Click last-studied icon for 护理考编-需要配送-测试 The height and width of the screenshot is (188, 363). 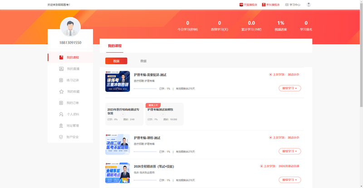(270, 74)
